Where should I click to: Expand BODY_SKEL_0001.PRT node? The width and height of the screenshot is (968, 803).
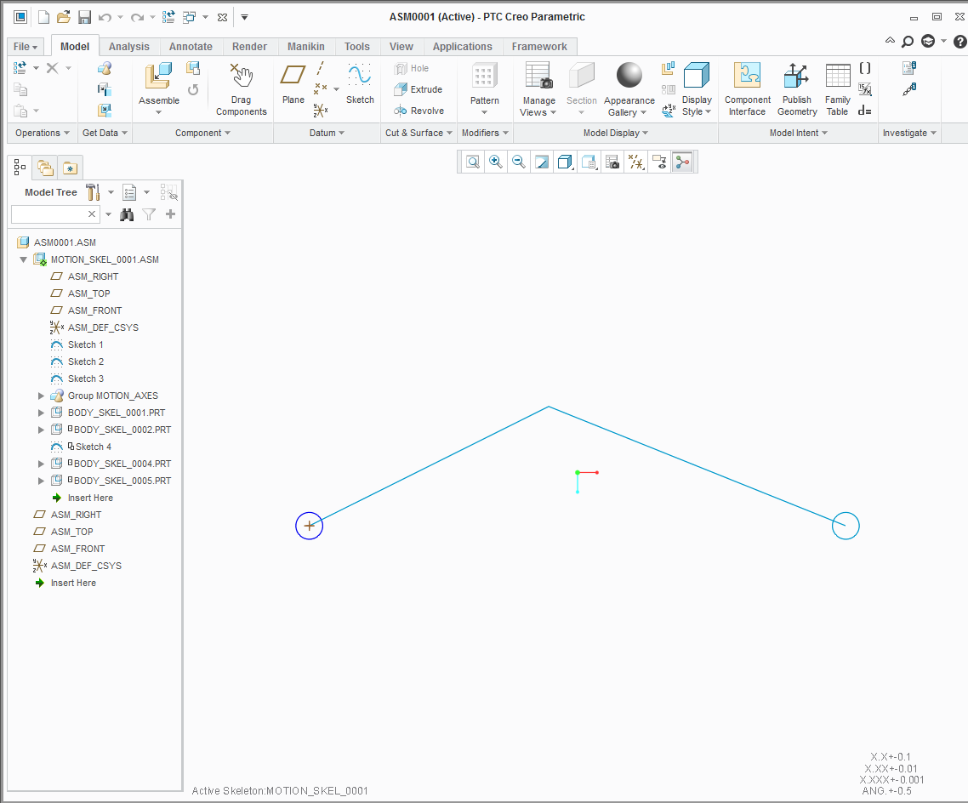tap(41, 413)
